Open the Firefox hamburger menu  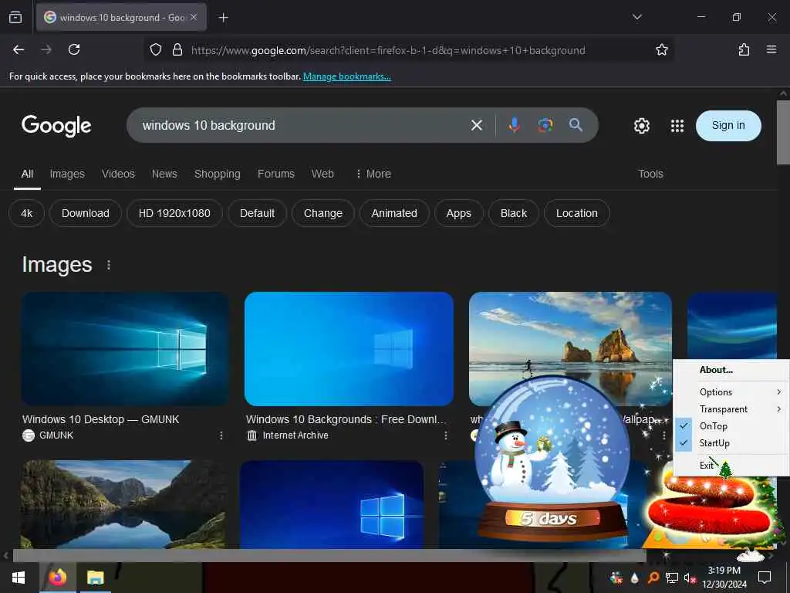pos(771,49)
